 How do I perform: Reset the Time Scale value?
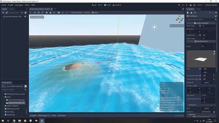[x=200, y=26]
